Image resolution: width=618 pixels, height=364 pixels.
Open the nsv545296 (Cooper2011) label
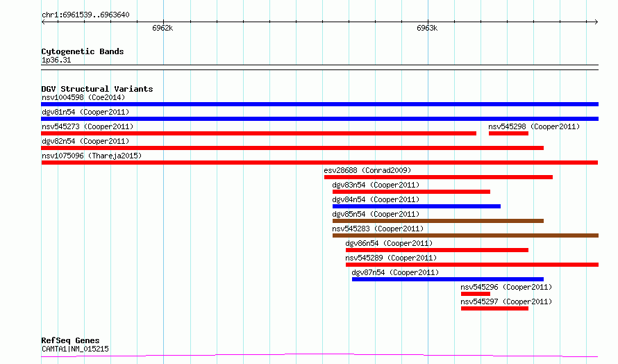[x=506, y=287]
